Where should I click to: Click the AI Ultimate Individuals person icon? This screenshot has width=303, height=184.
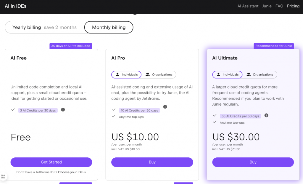point(219,75)
